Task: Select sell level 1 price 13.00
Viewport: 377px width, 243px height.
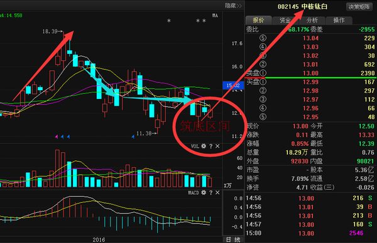Action: coord(310,73)
